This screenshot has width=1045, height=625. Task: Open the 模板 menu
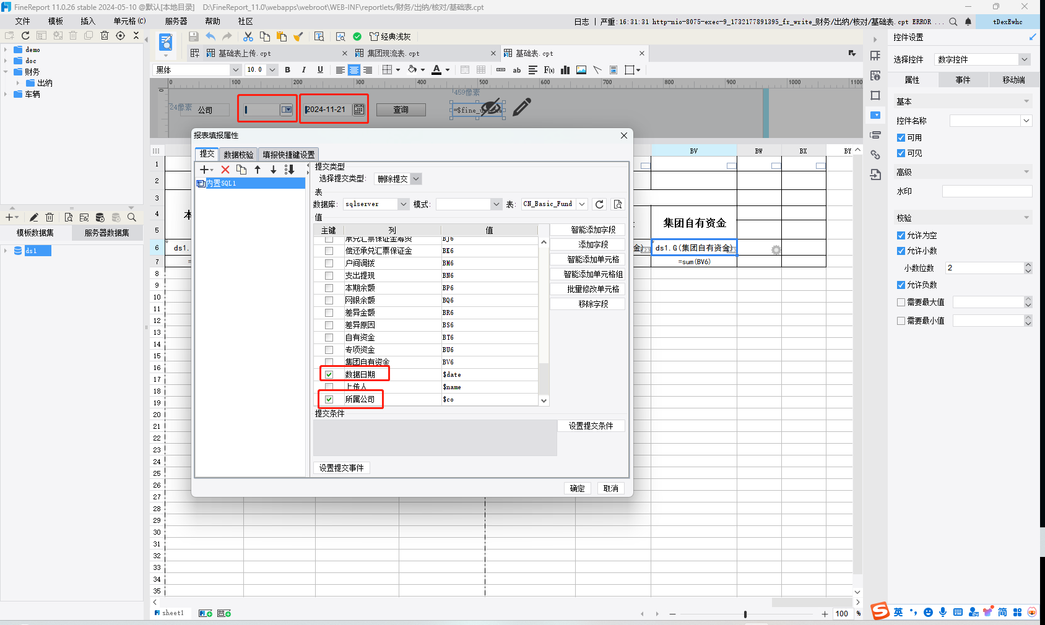click(56, 21)
